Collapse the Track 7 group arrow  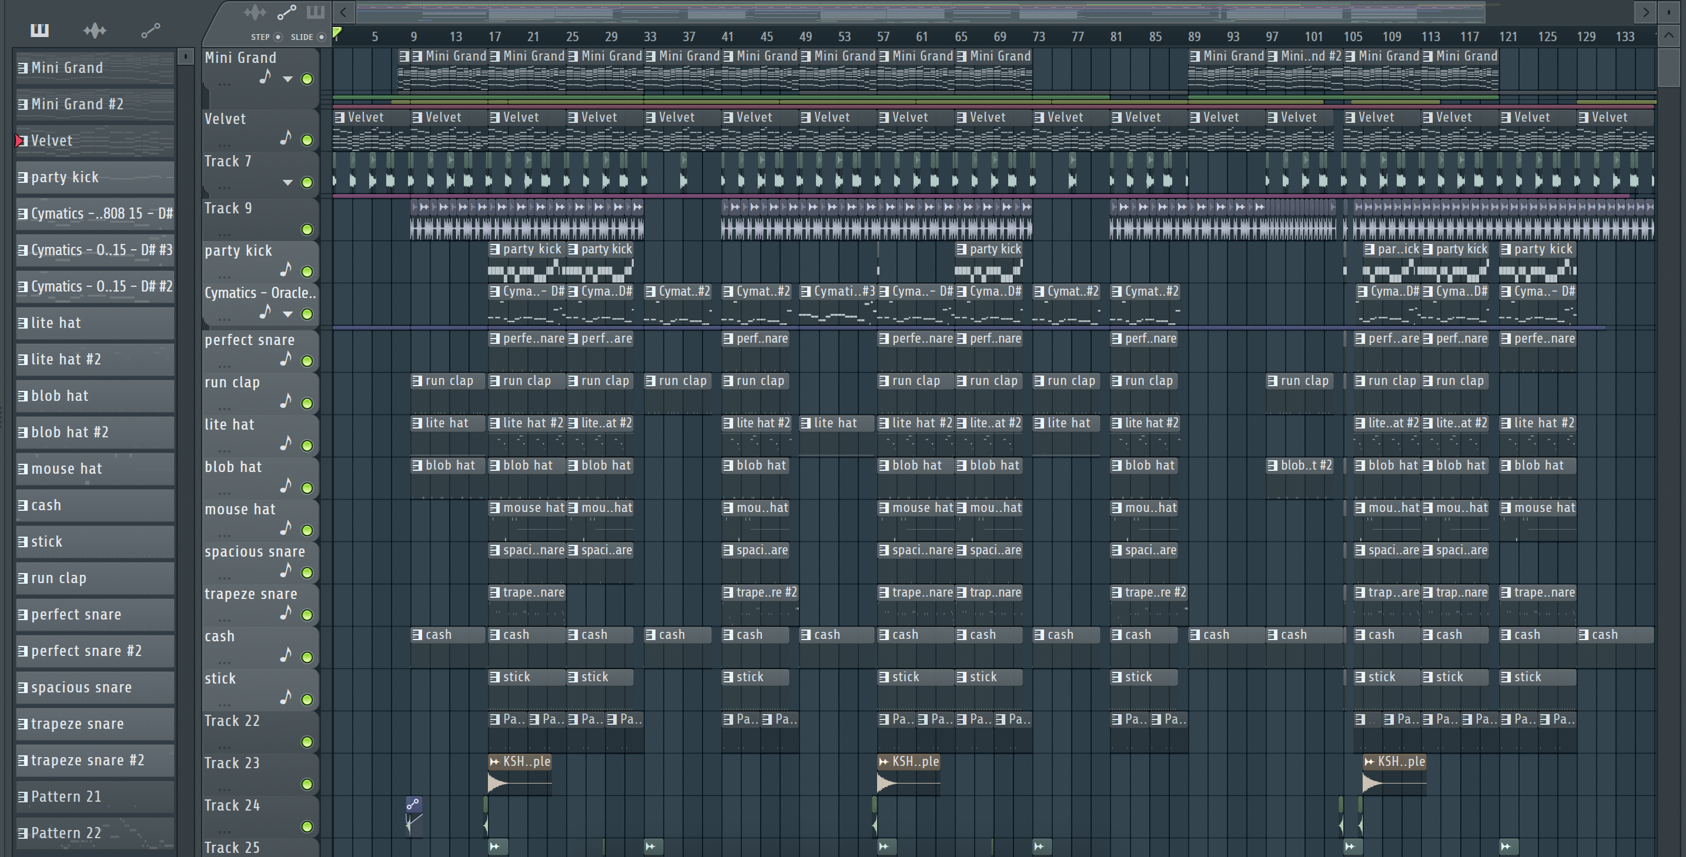click(x=287, y=183)
